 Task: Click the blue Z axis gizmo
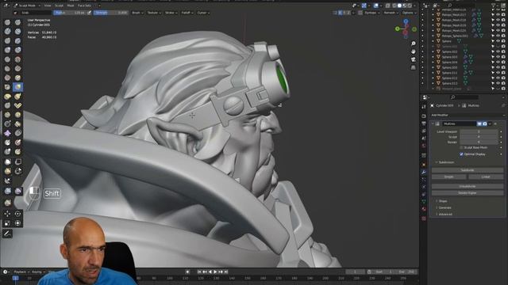[x=406, y=21]
